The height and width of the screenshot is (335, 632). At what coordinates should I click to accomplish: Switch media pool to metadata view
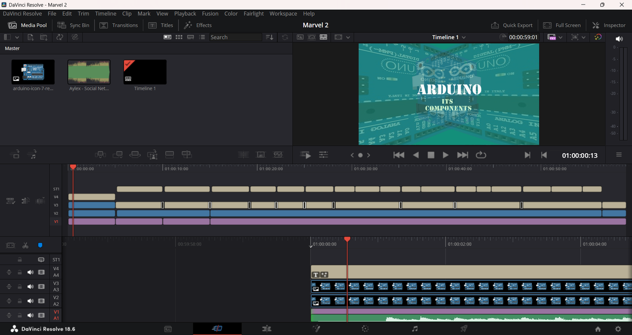click(x=167, y=37)
